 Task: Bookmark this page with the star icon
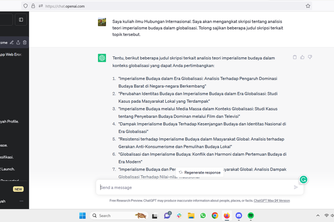pos(308,6)
